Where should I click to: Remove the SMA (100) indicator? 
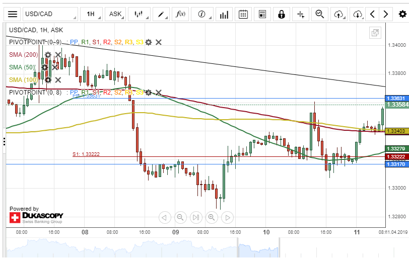58,79
